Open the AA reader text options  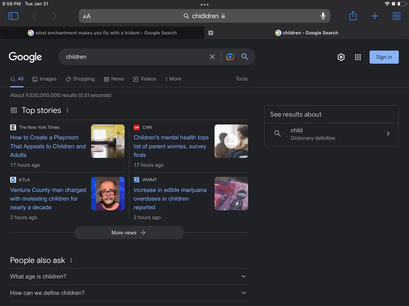pos(87,16)
